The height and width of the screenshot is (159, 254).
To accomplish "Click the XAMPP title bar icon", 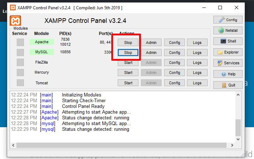I will [13, 8].
